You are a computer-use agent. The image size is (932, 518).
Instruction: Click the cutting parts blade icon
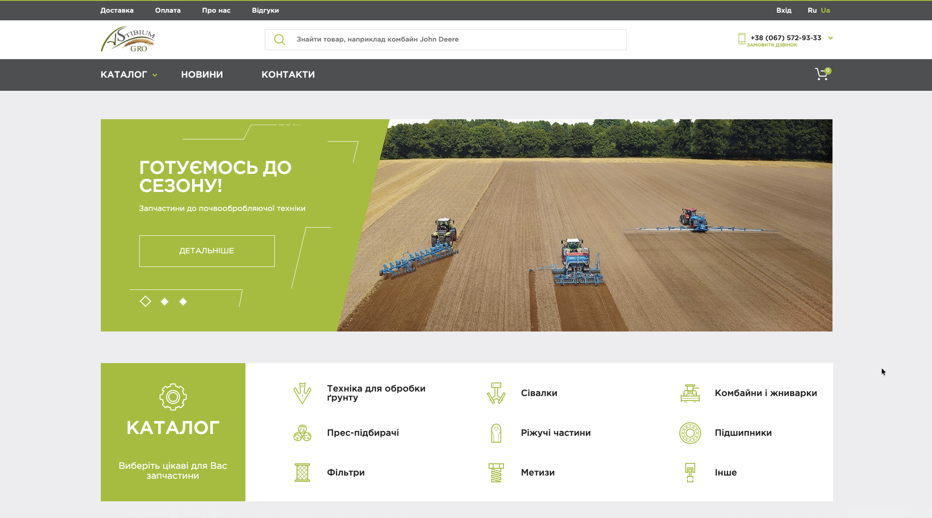496,433
